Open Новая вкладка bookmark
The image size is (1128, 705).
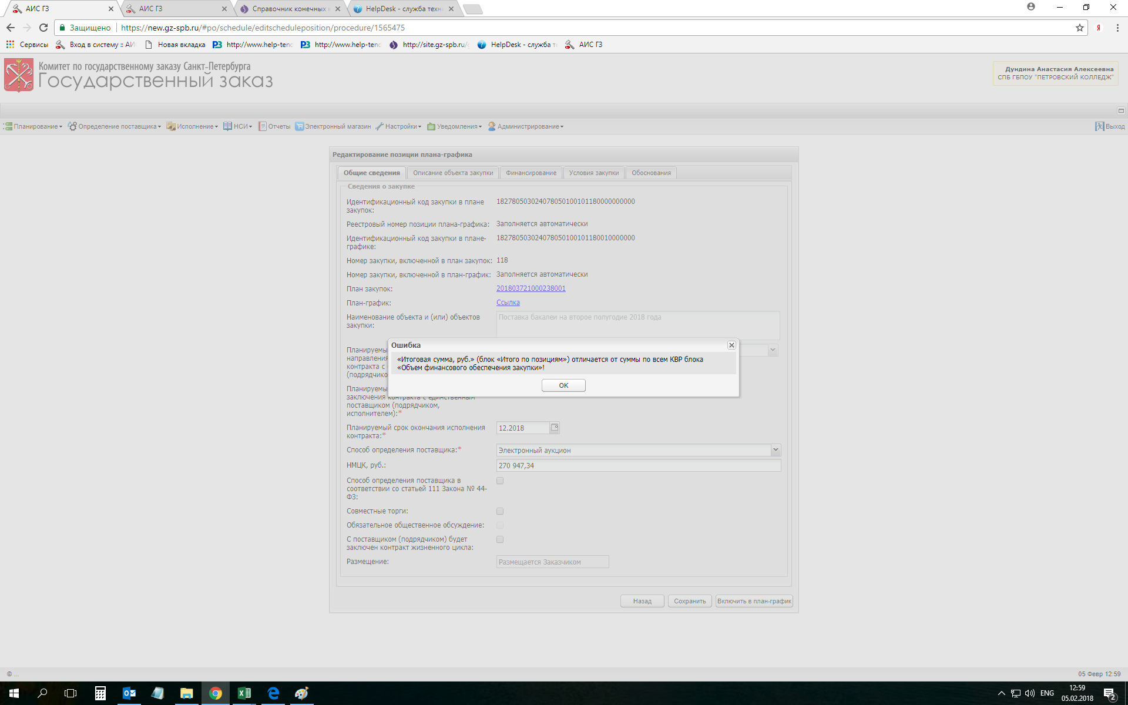pyautogui.click(x=175, y=45)
